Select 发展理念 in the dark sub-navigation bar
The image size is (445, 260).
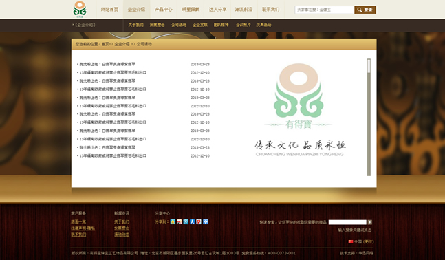click(x=158, y=25)
